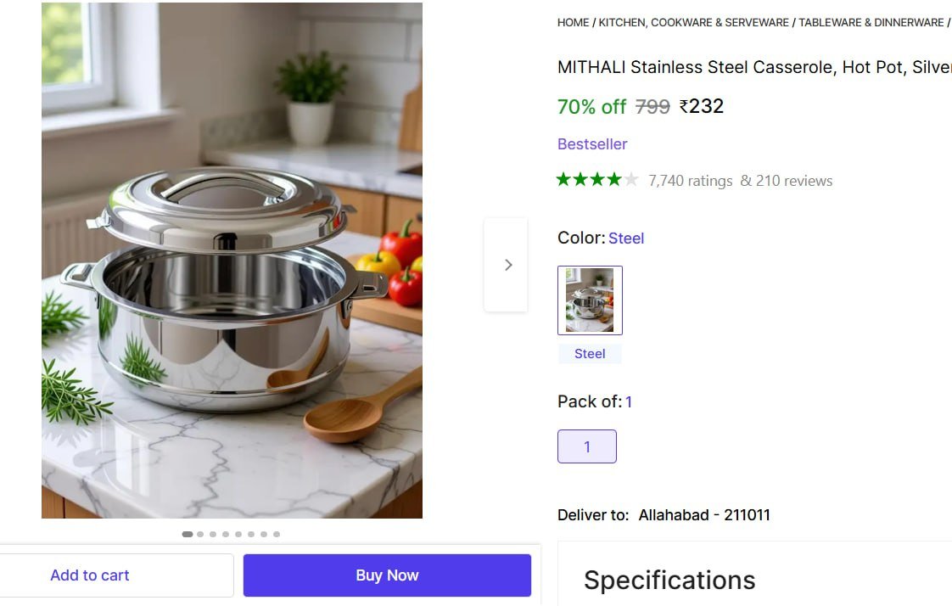Click the main casserole product image
The width and height of the screenshot is (952, 606).
click(232, 260)
